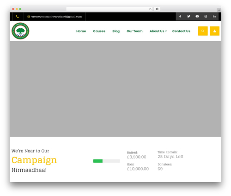Click the green maximize window button
The width and height of the screenshot is (231, 196).
[20, 9]
